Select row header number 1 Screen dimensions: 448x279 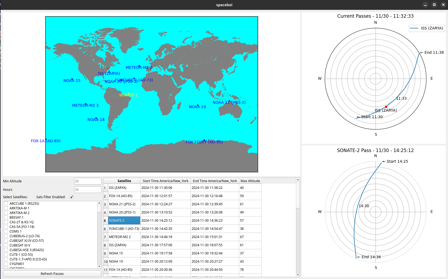click(106, 188)
